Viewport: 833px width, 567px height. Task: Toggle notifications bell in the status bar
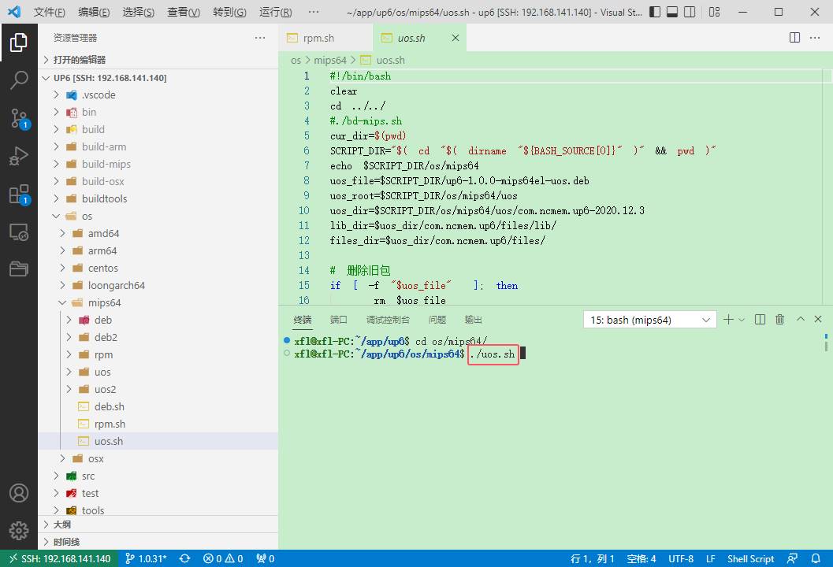(817, 558)
